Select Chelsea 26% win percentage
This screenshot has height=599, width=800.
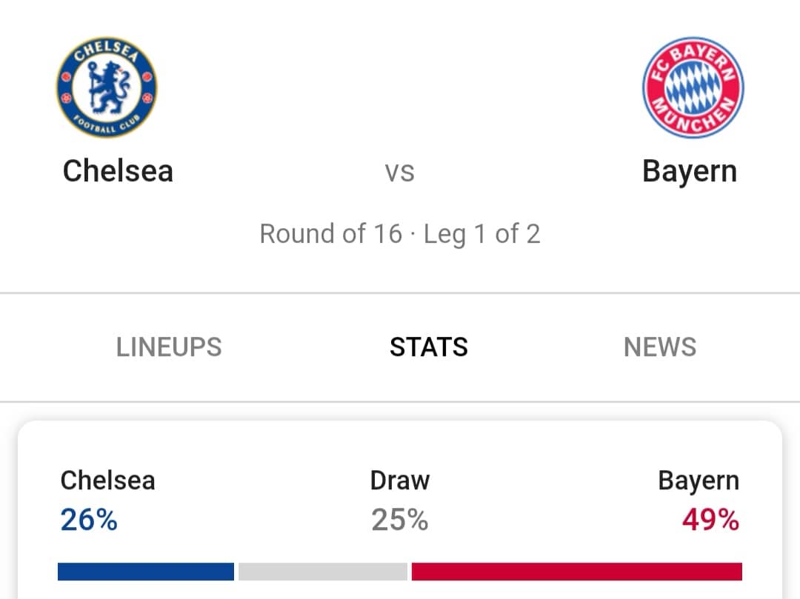pos(89,520)
